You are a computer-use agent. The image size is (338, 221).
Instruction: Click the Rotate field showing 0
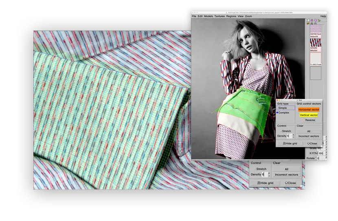pyautogui.click(x=321, y=158)
